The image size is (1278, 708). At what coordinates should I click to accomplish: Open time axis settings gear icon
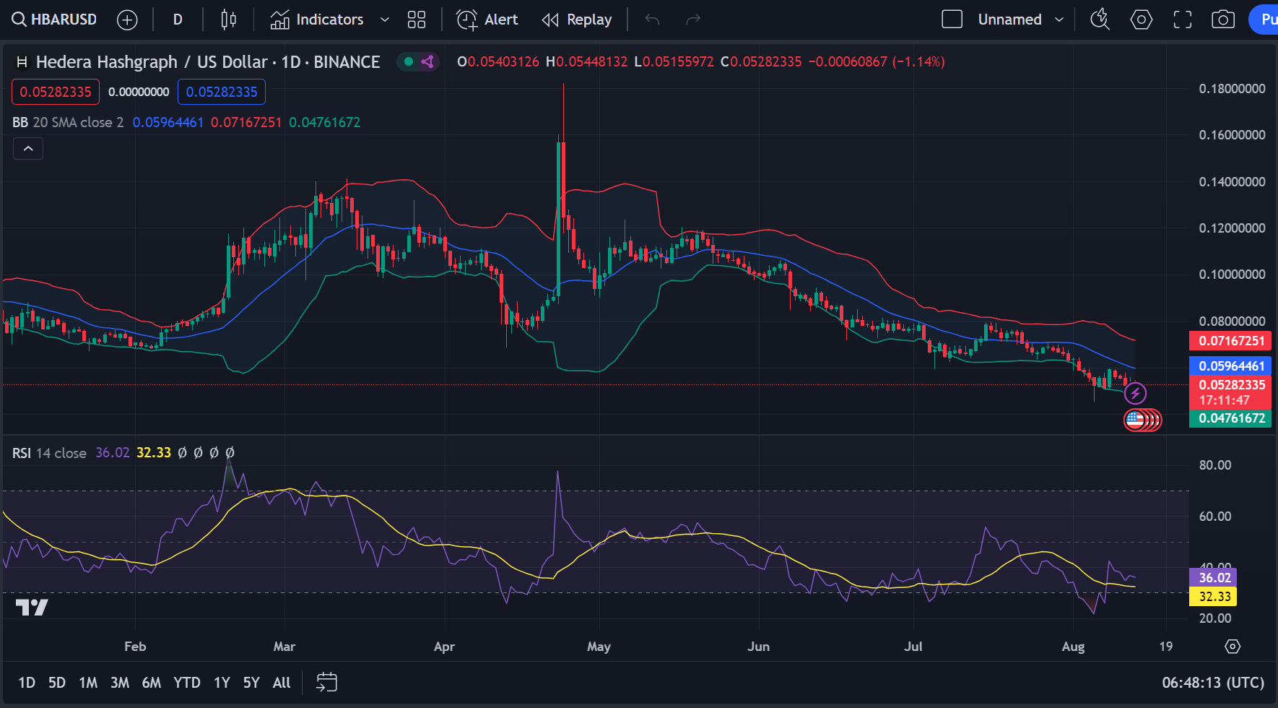tap(1233, 647)
